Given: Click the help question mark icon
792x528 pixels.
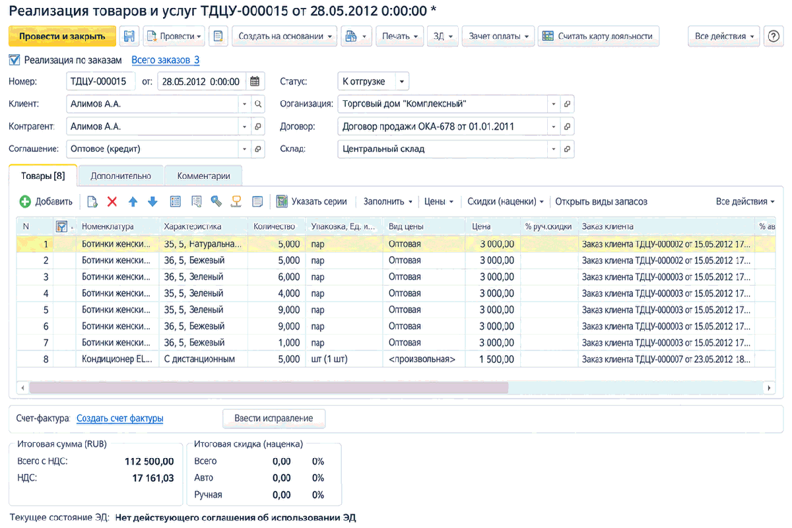Looking at the screenshot, I should pyautogui.click(x=773, y=36).
